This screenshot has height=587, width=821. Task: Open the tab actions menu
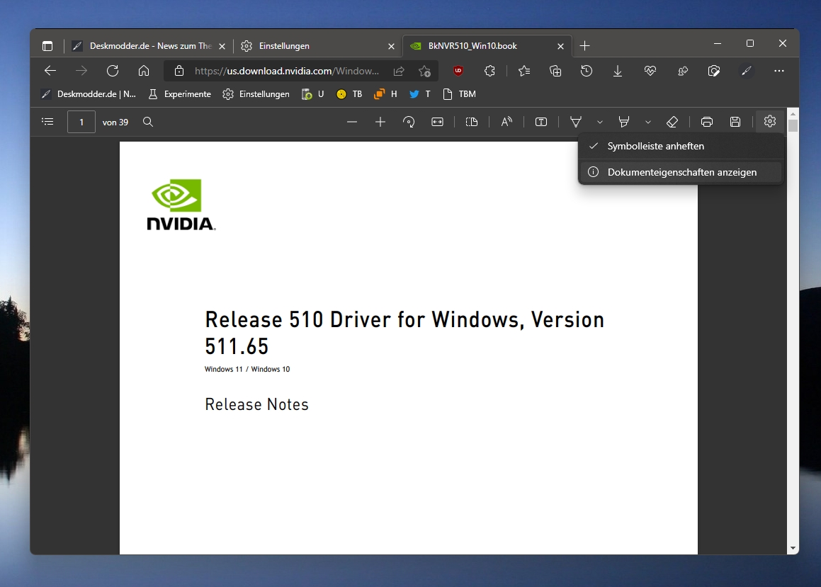(47, 46)
